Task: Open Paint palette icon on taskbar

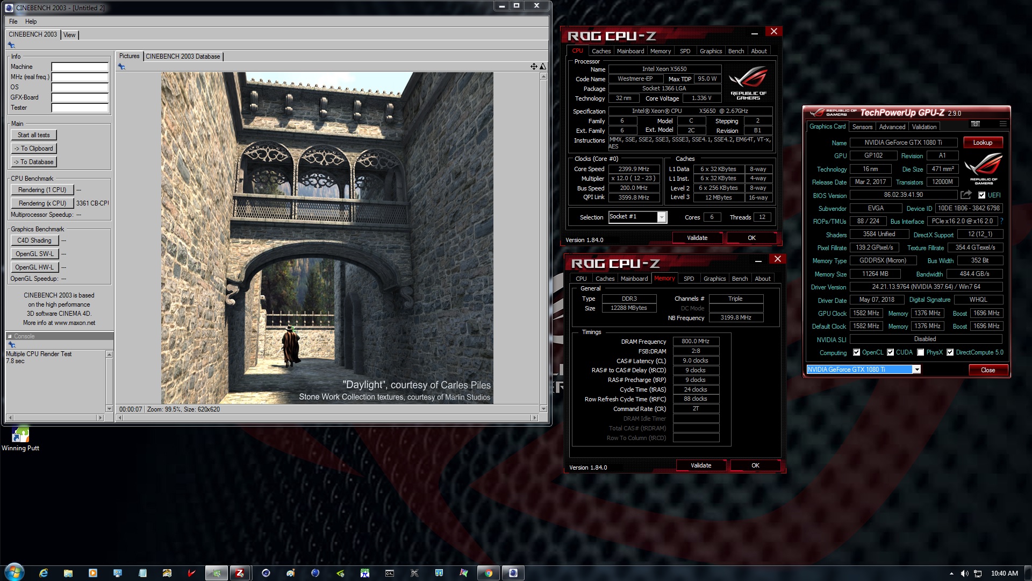Action: click(291, 573)
